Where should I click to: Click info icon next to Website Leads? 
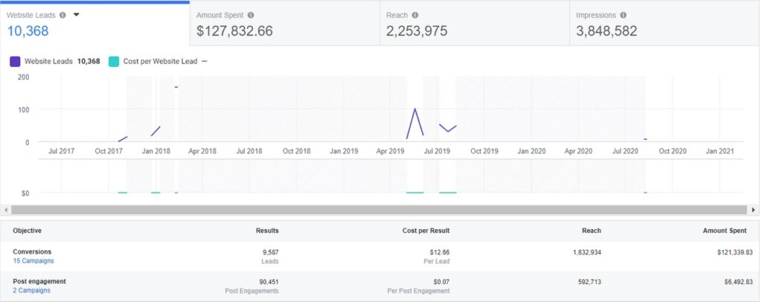tap(63, 15)
